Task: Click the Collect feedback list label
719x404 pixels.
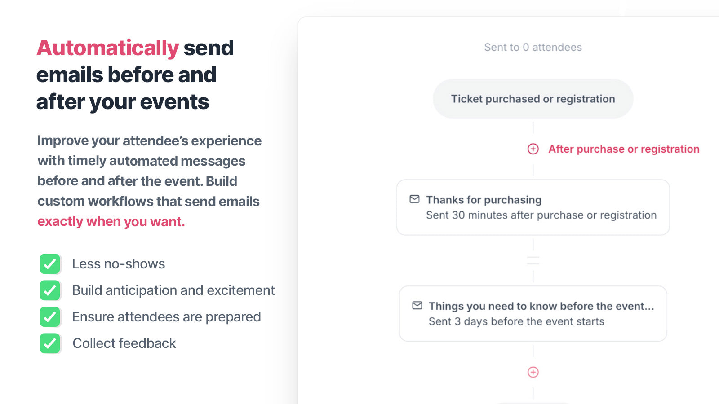Action: tap(124, 343)
